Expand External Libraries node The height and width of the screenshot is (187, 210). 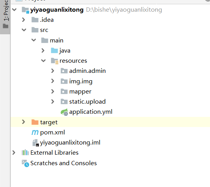click(x=14, y=153)
